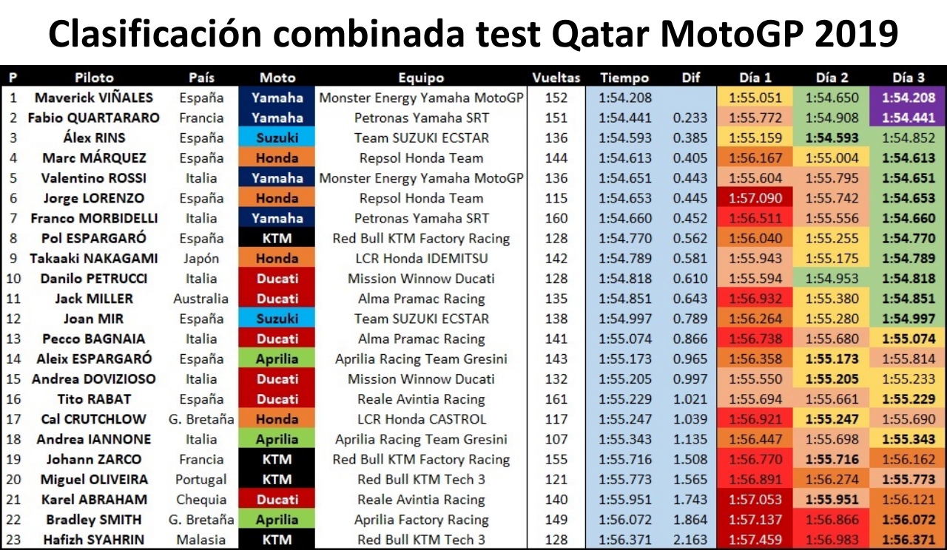Click the Piloto column header

coord(94,78)
